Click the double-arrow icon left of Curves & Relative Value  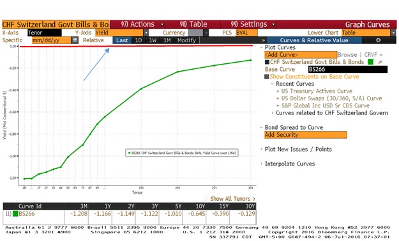(264, 40)
